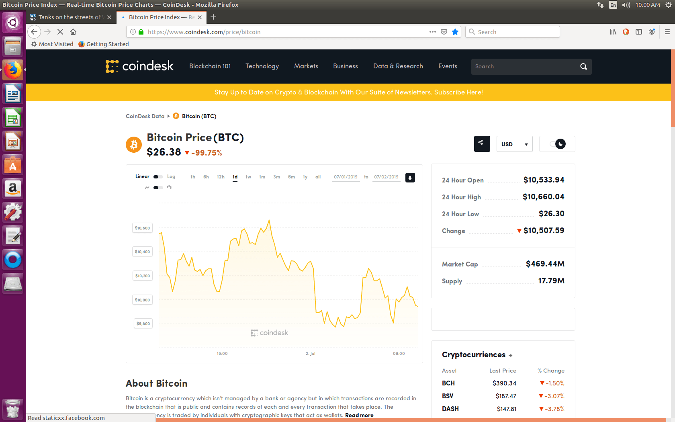Click the share button beside the USD selector

(482, 144)
